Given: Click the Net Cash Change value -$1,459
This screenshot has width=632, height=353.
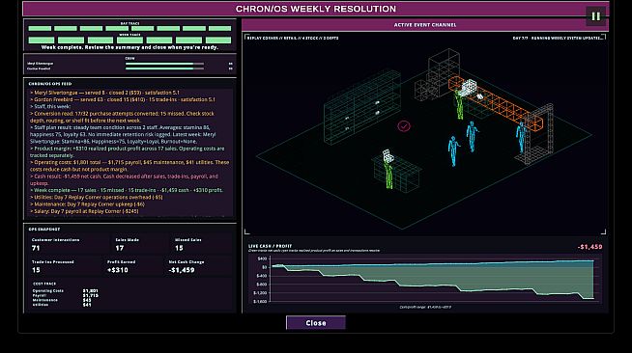Looking at the screenshot, I should [x=182, y=270].
